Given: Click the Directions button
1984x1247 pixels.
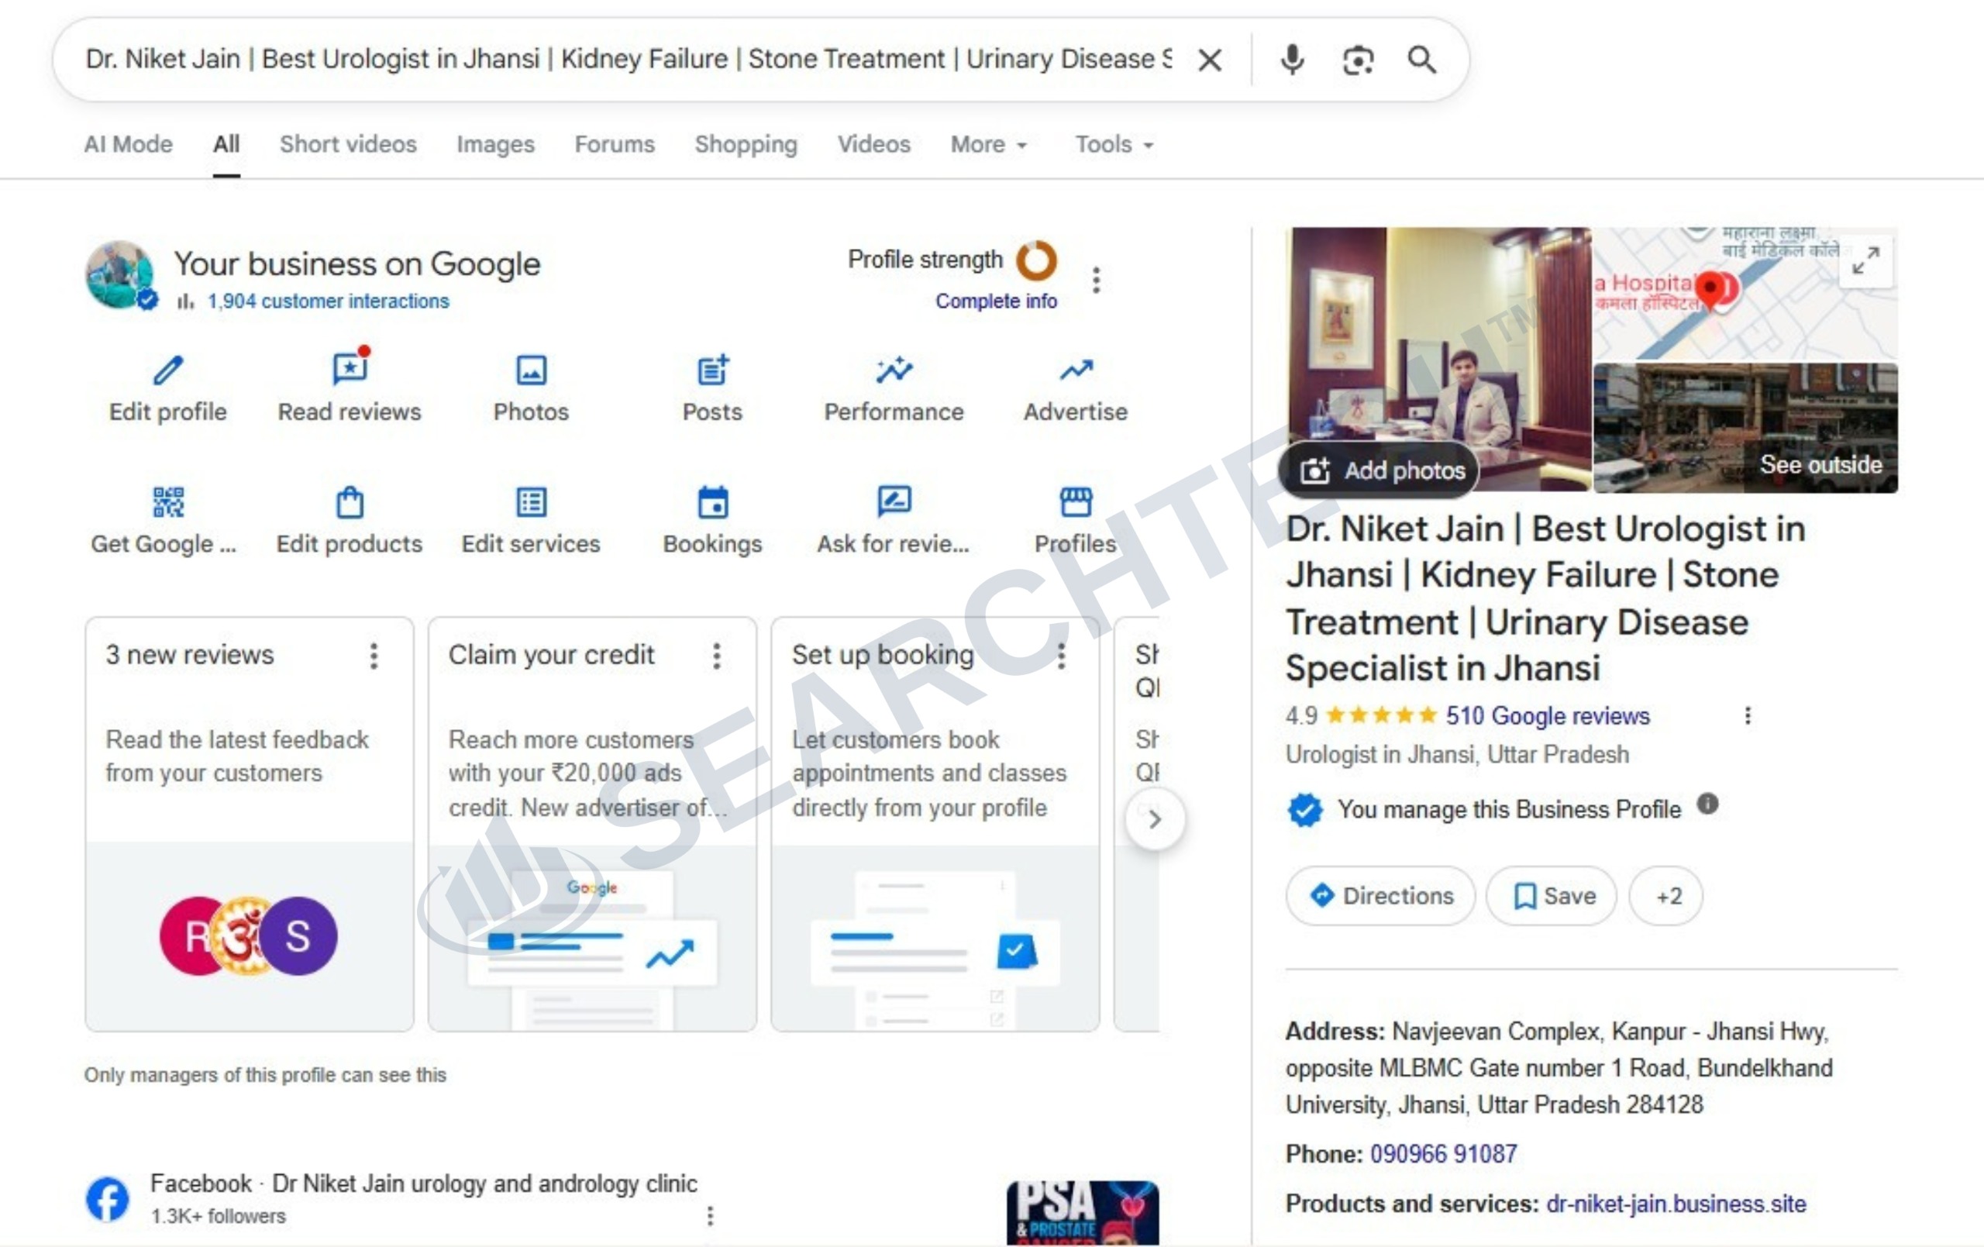Looking at the screenshot, I should click(1381, 896).
